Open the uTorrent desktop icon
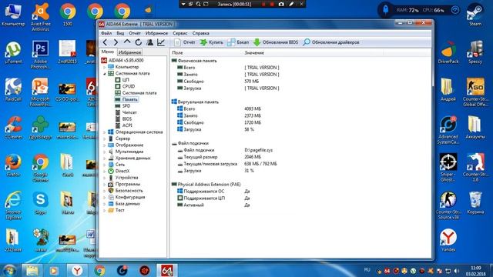 [x=13, y=52]
